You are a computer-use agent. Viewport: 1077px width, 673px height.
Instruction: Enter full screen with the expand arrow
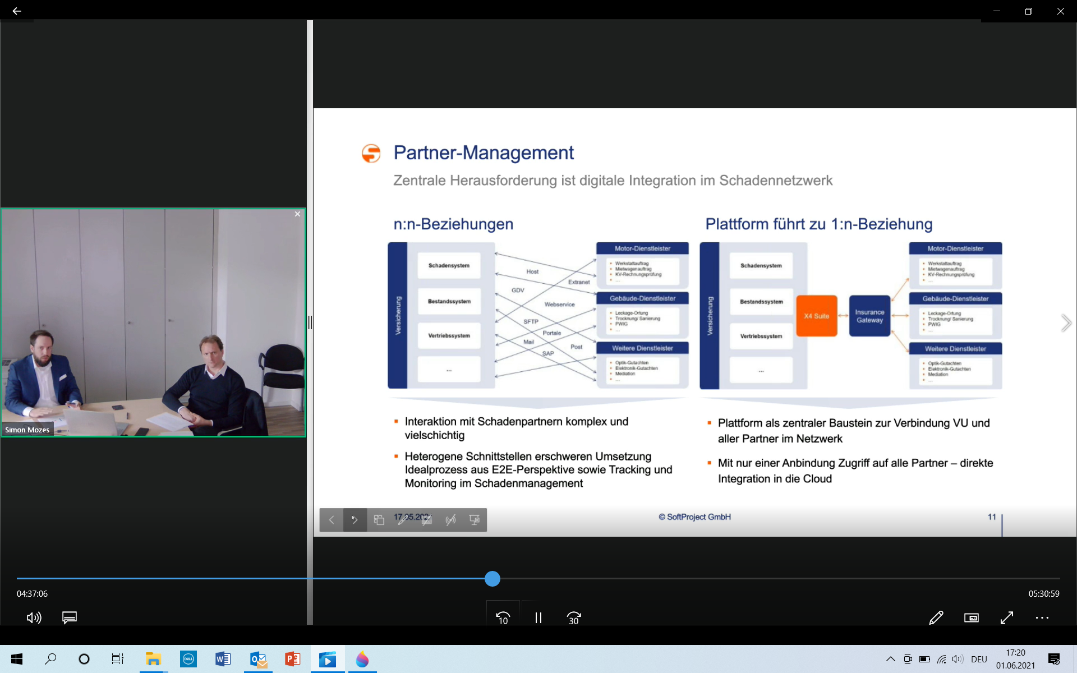tap(1007, 617)
